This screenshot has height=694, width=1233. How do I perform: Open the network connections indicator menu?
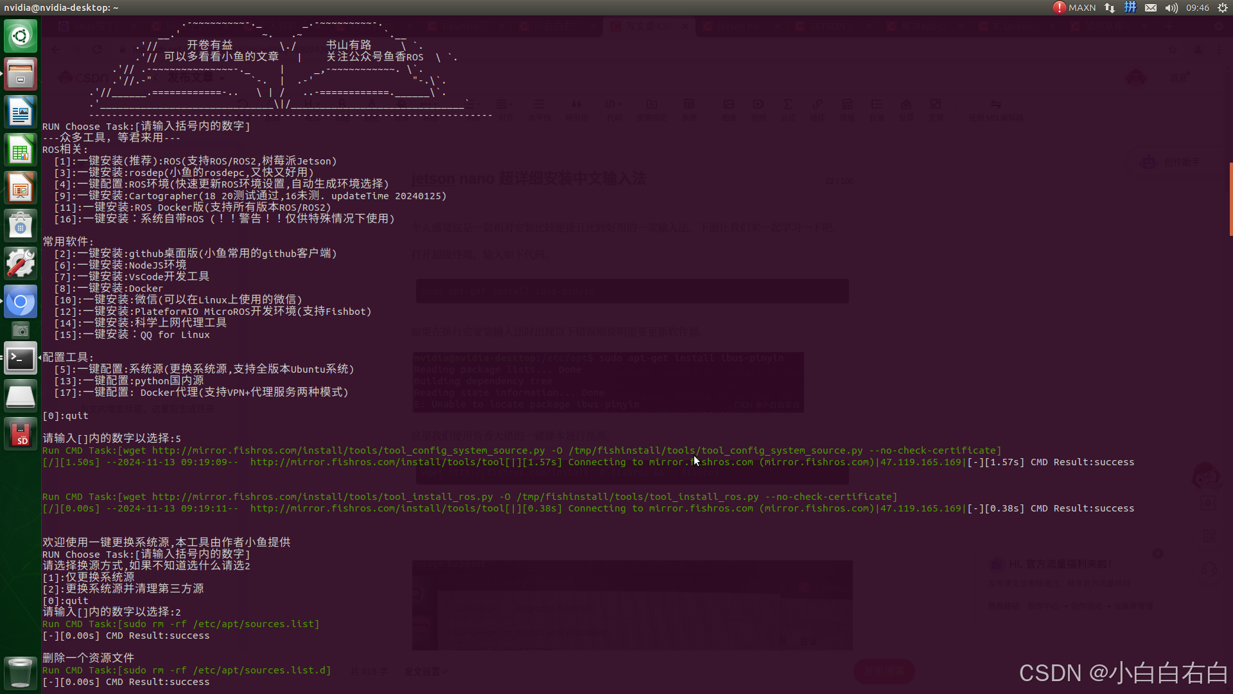point(1110,8)
